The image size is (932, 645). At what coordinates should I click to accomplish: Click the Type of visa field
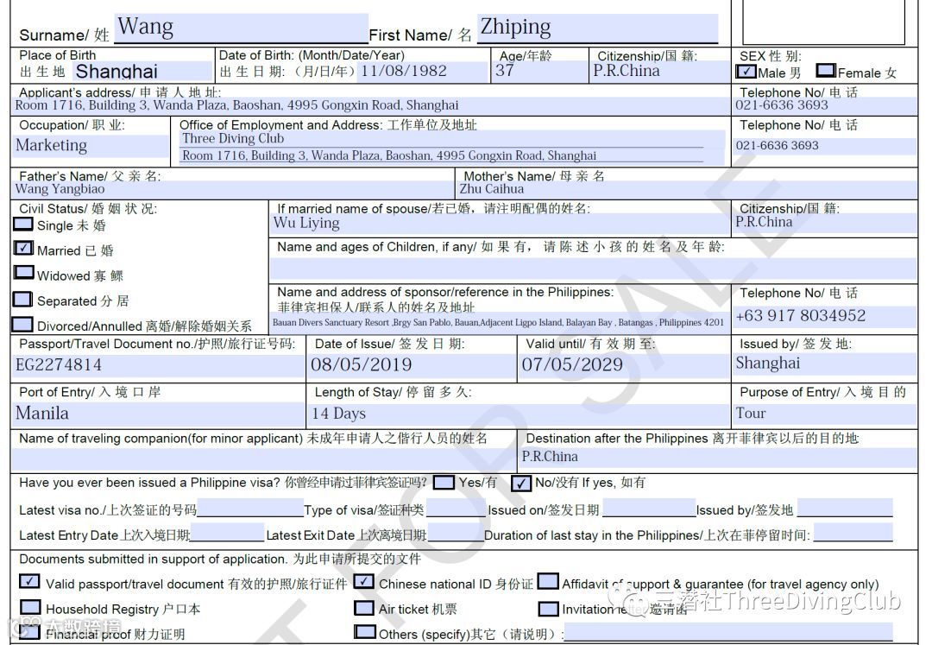(456, 508)
